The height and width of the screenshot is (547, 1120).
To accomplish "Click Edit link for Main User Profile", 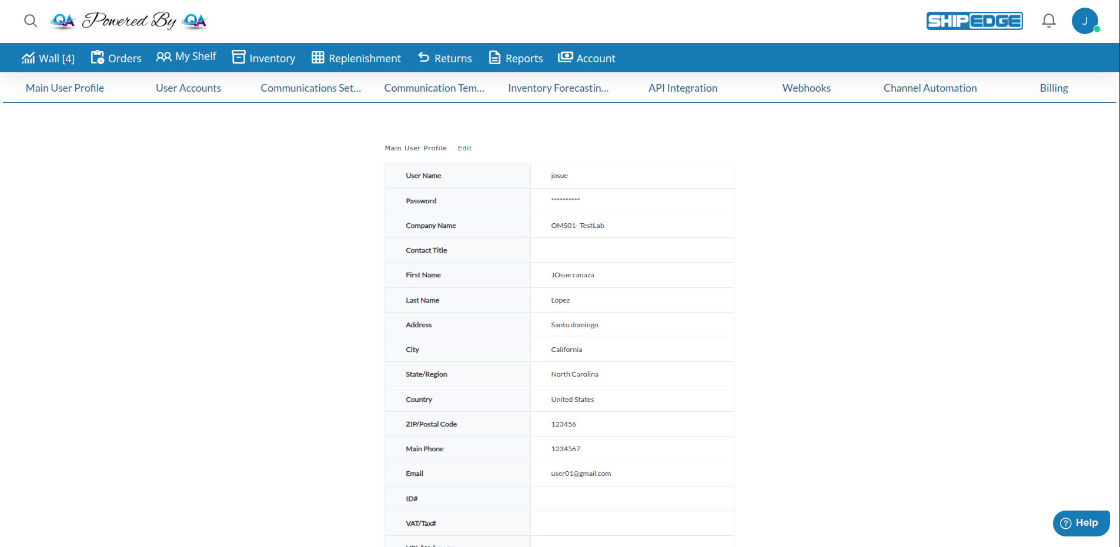I will tap(464, 148).
